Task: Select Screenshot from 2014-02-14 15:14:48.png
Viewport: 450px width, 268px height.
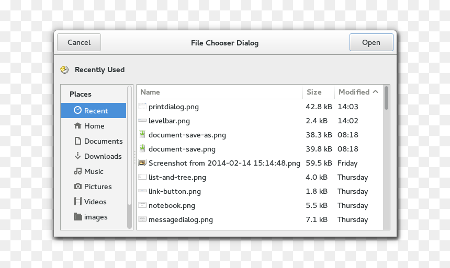Action: pyautogui.click(x=224, y=163)
